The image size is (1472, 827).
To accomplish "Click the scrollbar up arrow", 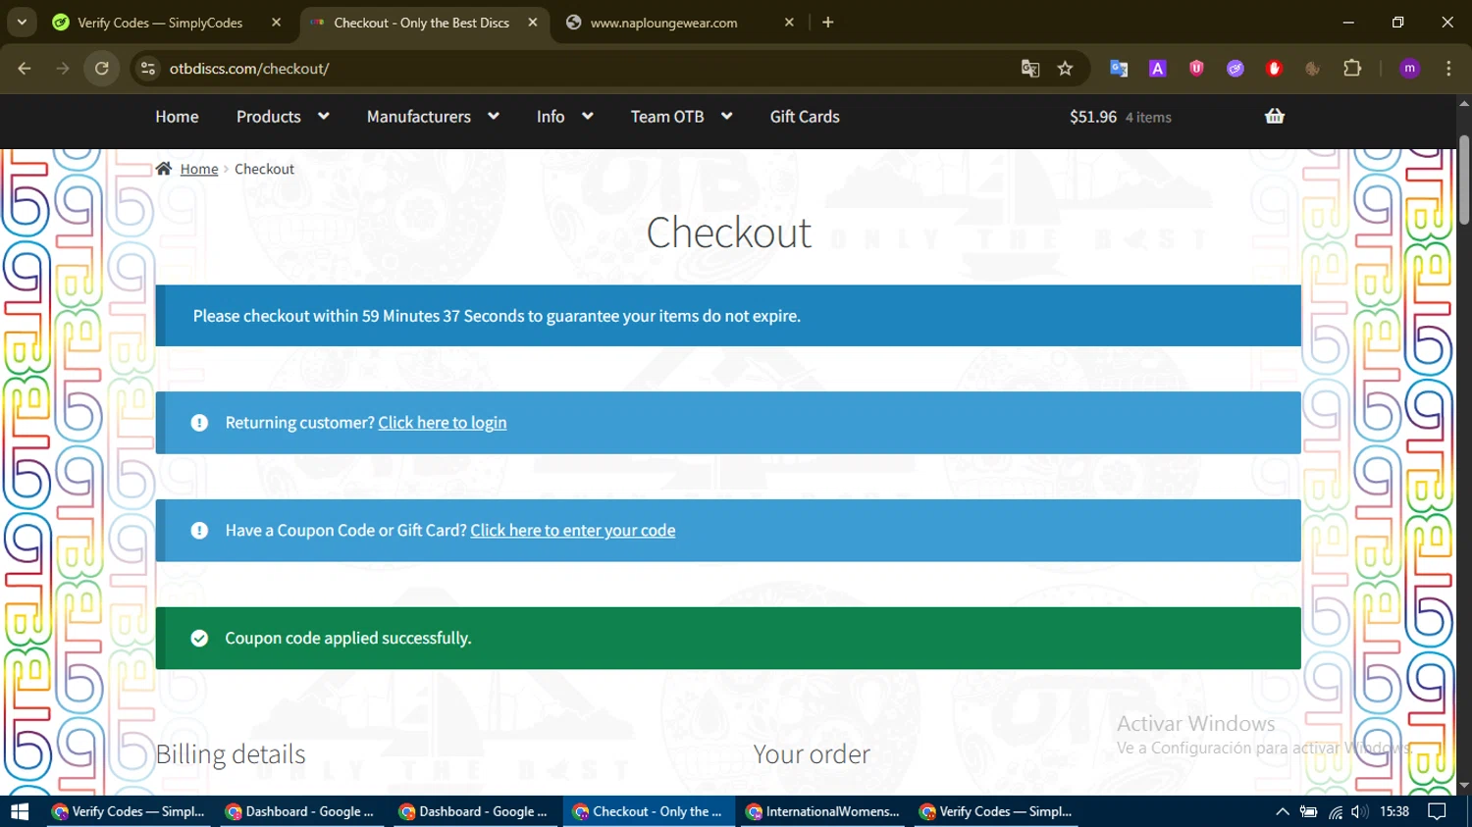I will click(1464, 103).
